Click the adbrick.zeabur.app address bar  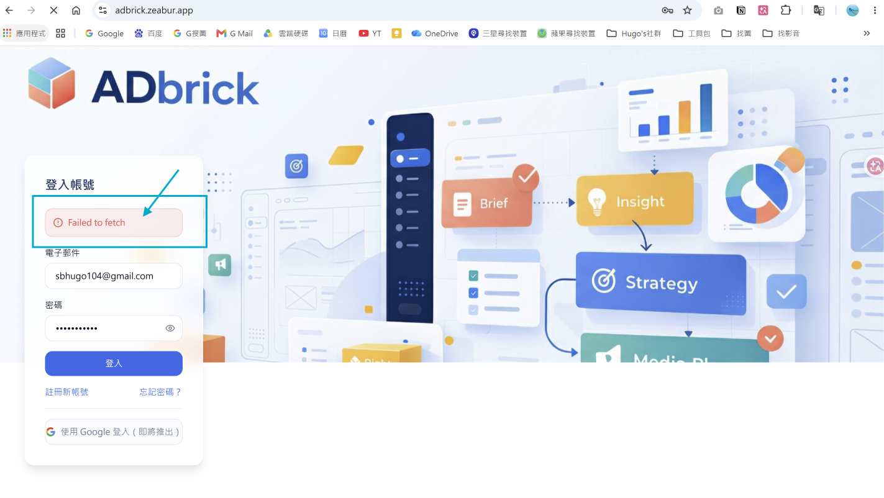coord(154,11)
